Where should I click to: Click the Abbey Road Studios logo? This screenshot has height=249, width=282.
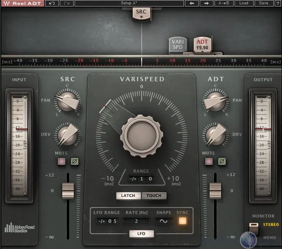(20, 228)
